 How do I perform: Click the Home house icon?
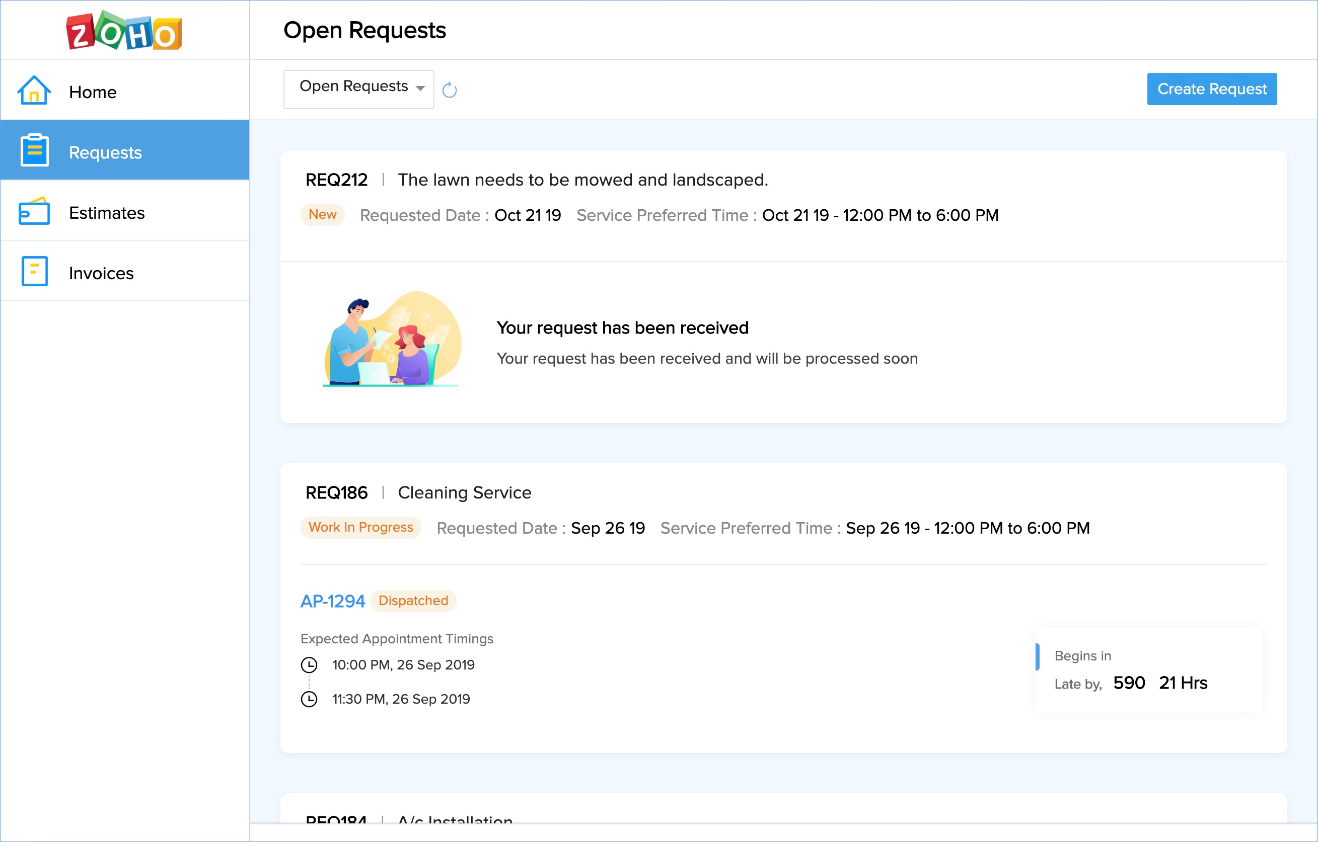click(34, 91)
